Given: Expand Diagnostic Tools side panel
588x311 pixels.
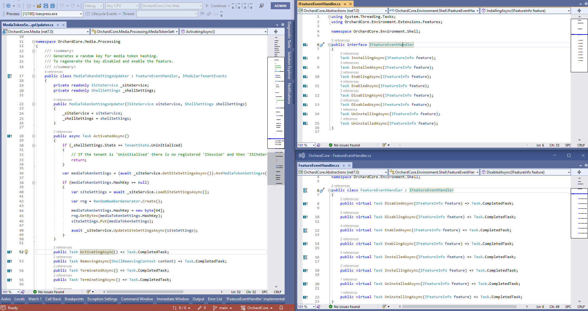Looking at the screenshot, I should click(289, 34).
